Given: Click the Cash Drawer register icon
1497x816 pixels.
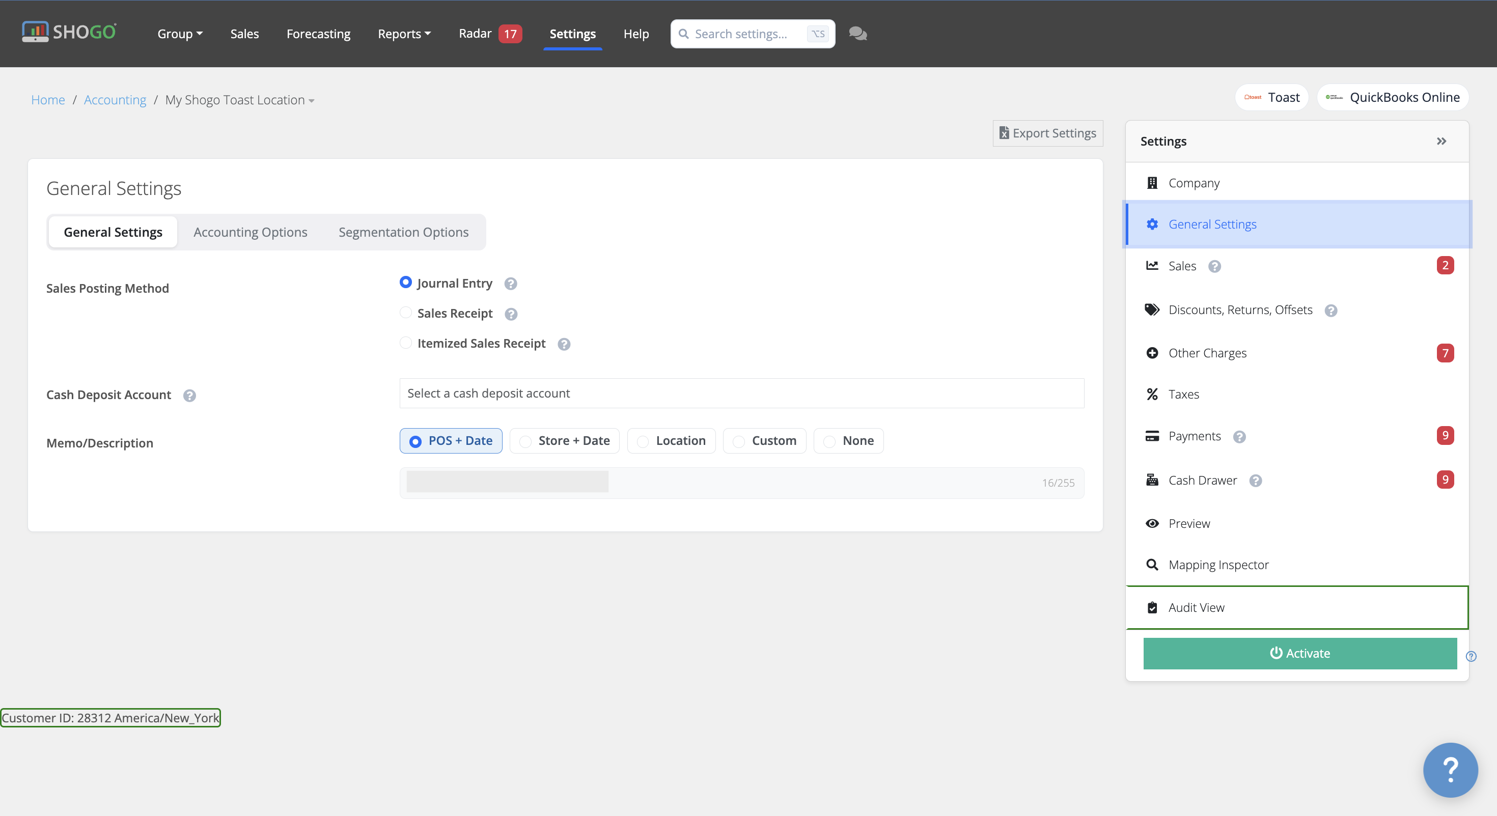Looking at the screenshot, I should (1152, 481).
